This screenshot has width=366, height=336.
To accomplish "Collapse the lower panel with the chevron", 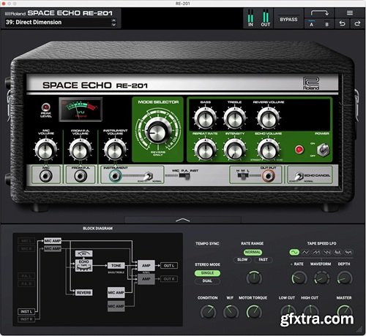I will pos(183,220).
